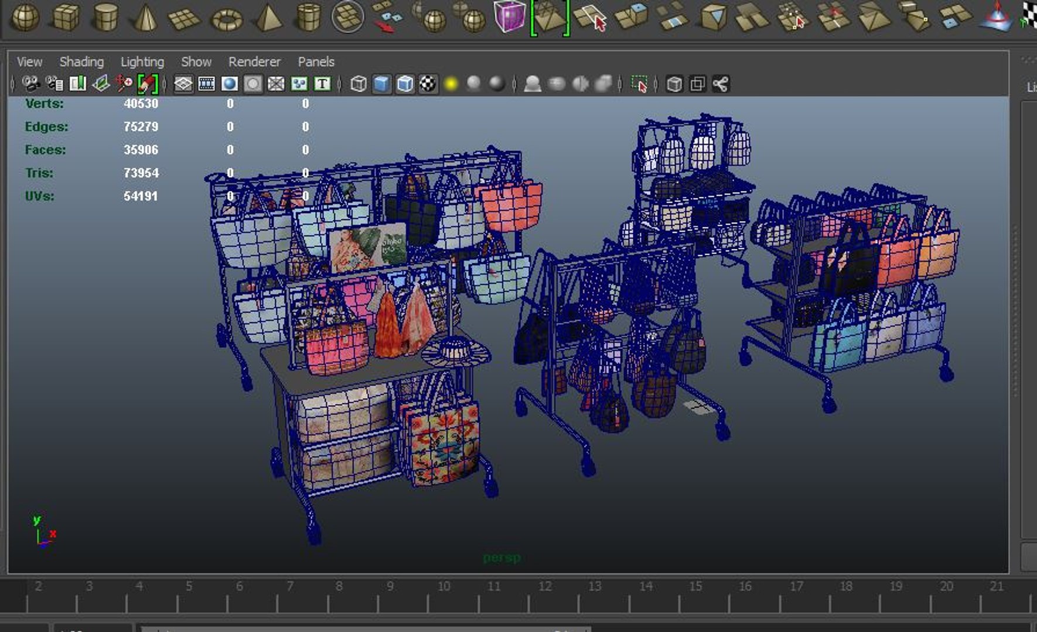The height and width of the screenshot is (632, 1037).
Task: Click the purple cube shelf icon
Action: pyautogui.click(x=509, y=16)
